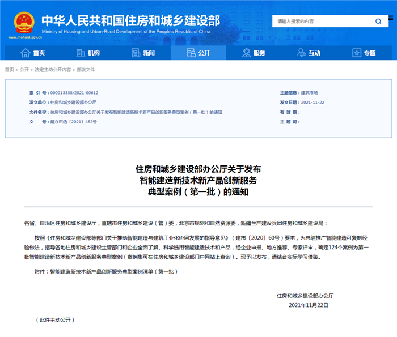This screenshot has height=337, width=397.
Task: Click the flag icon beside 专题
Action: coord(356,53)
